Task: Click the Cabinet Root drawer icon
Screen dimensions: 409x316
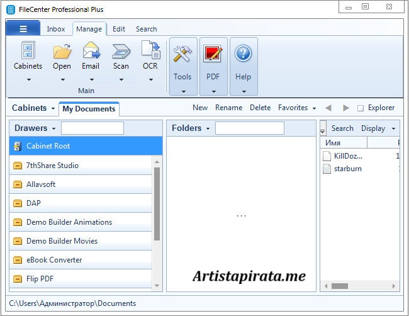Action: [x=18, y=146]
